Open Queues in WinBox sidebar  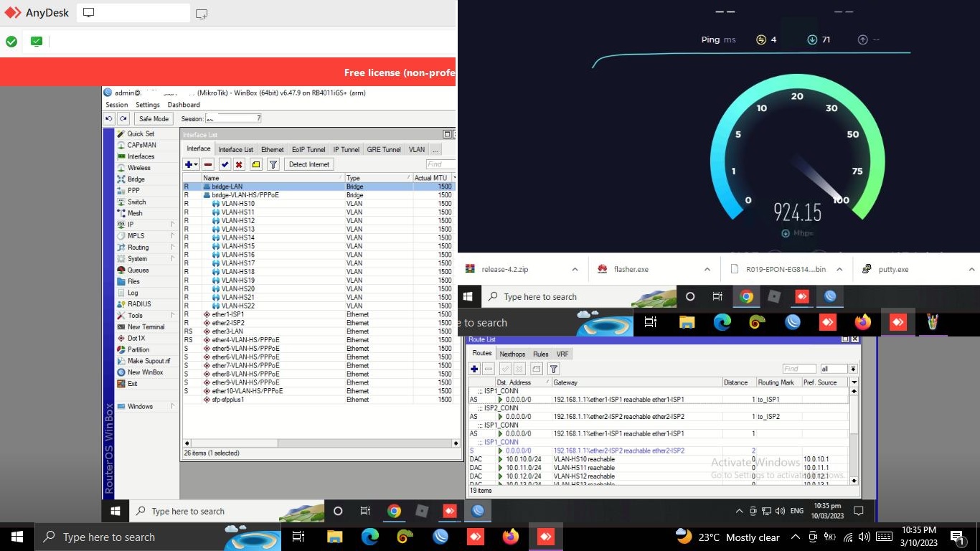click(x=138, y=270)
